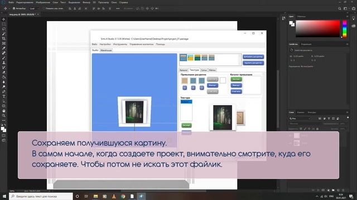The width and height of the screenshot is (357, 200).
Task: Click the forest texture preview image
Action: tap(223, 117)
